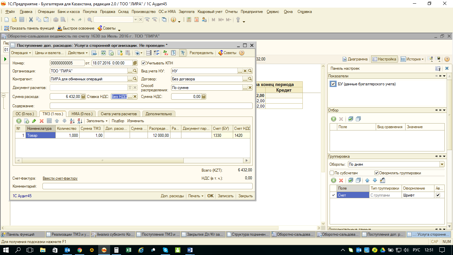Click the 12 000,00 cell in table
Image resolution: width=453 pixels, height=255 pixels.
pyautogui.click(x=159, y=135)
